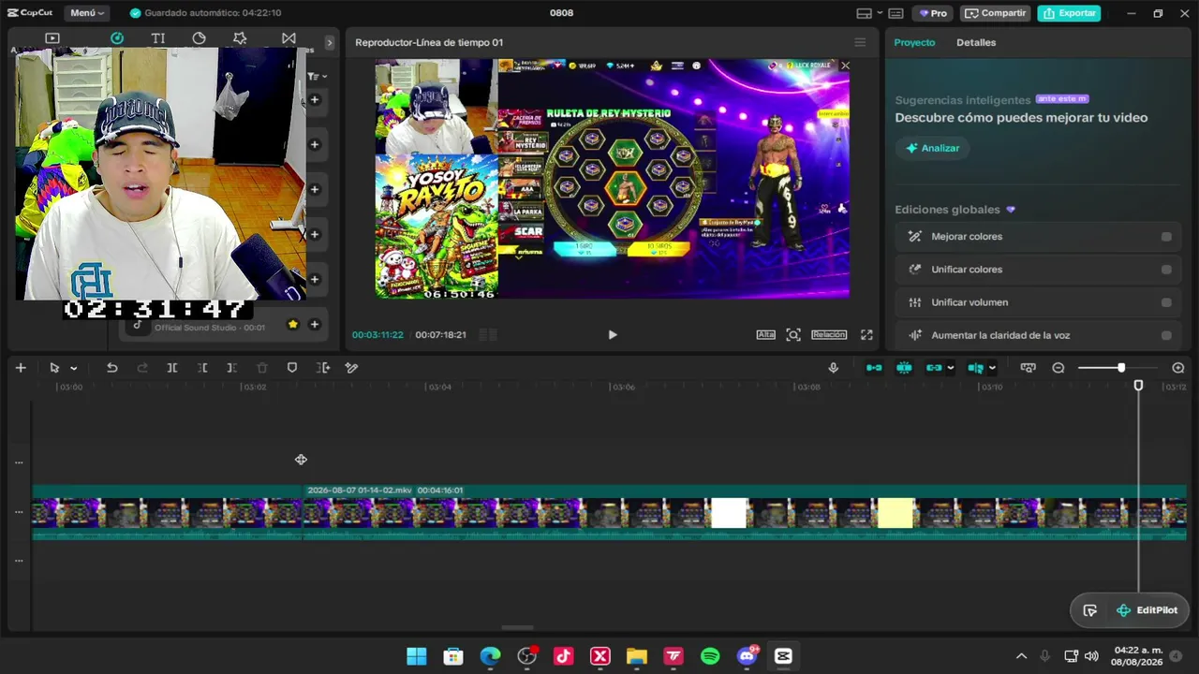This screenshot has height=674, width=1199.
Task: Undo the last edit
Action: 112,368
